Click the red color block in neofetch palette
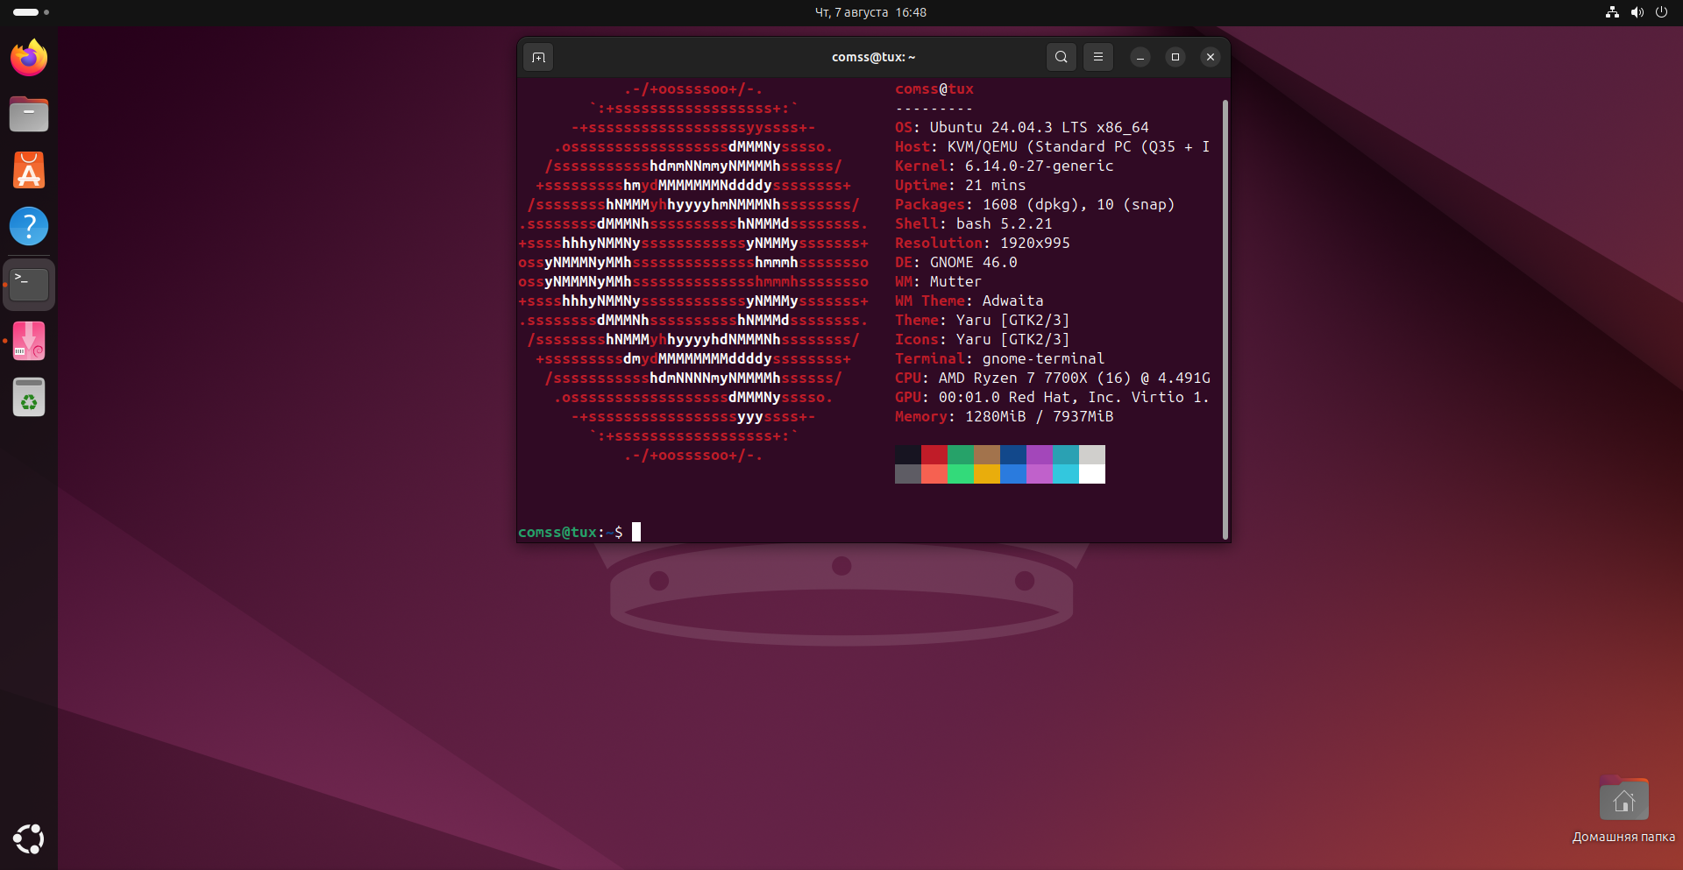1683x870 pixels. (x=934, y=454)
